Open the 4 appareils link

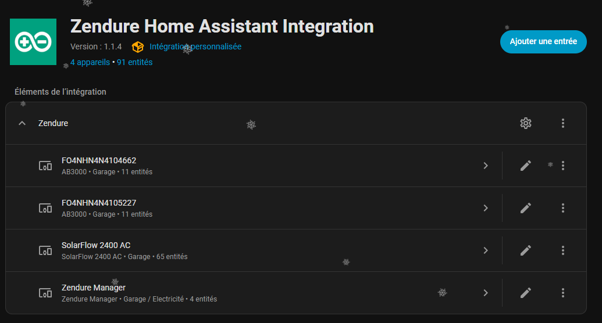90,62
